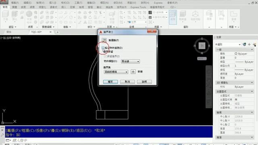Open the 2D wireframe visual style dropdown

pyautogui.click(x=158, y=12)
